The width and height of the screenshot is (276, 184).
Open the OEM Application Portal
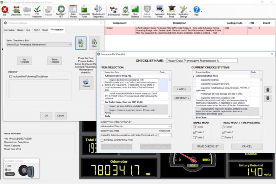pos(160,10)
